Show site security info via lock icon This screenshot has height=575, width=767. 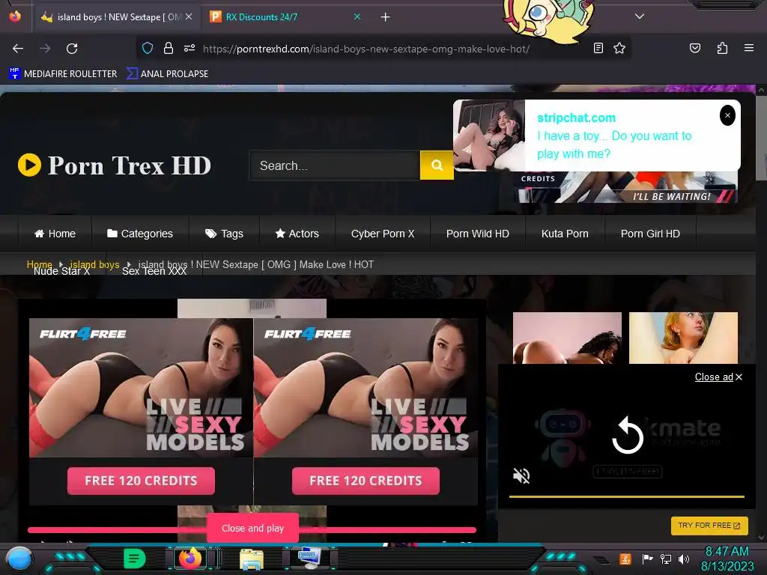pos(169,48)
